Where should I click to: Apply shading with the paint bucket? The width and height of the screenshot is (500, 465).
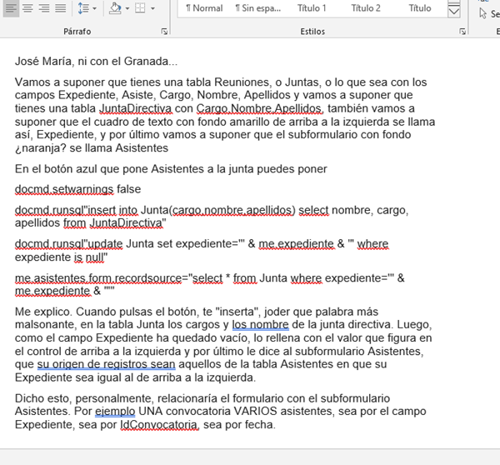115,8
